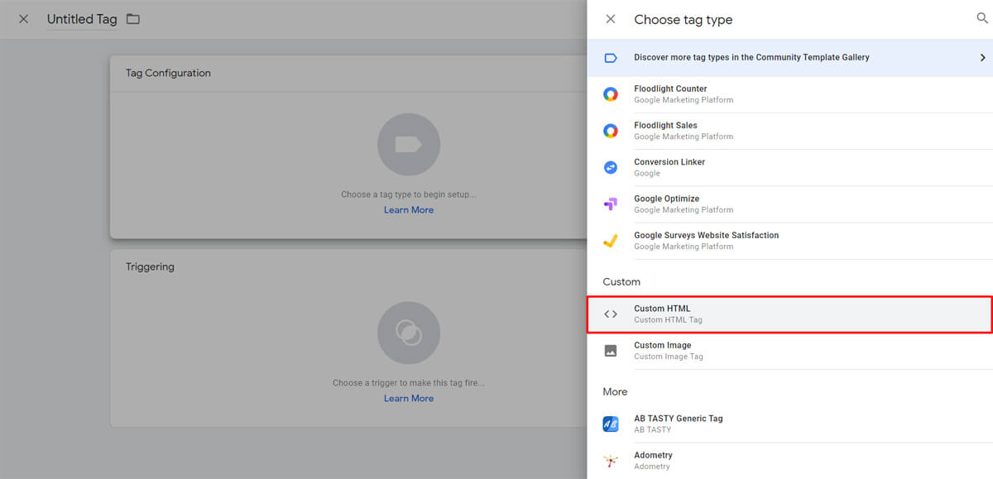Click the Choose tag type title
The image size is (993, 479).
pyautogui.click(x=684, y=19)
